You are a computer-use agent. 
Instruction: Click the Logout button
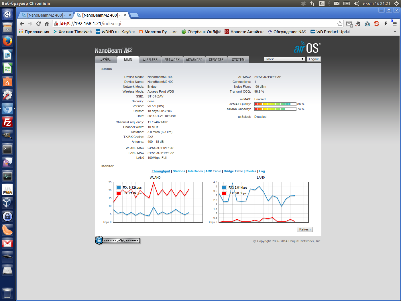(314, 59)
